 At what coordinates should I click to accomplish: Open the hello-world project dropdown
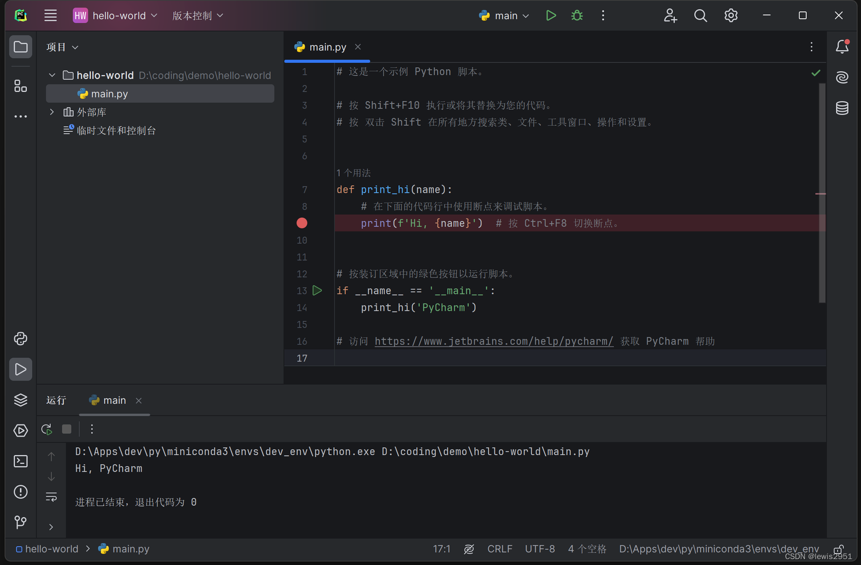(x=116, y=16)
